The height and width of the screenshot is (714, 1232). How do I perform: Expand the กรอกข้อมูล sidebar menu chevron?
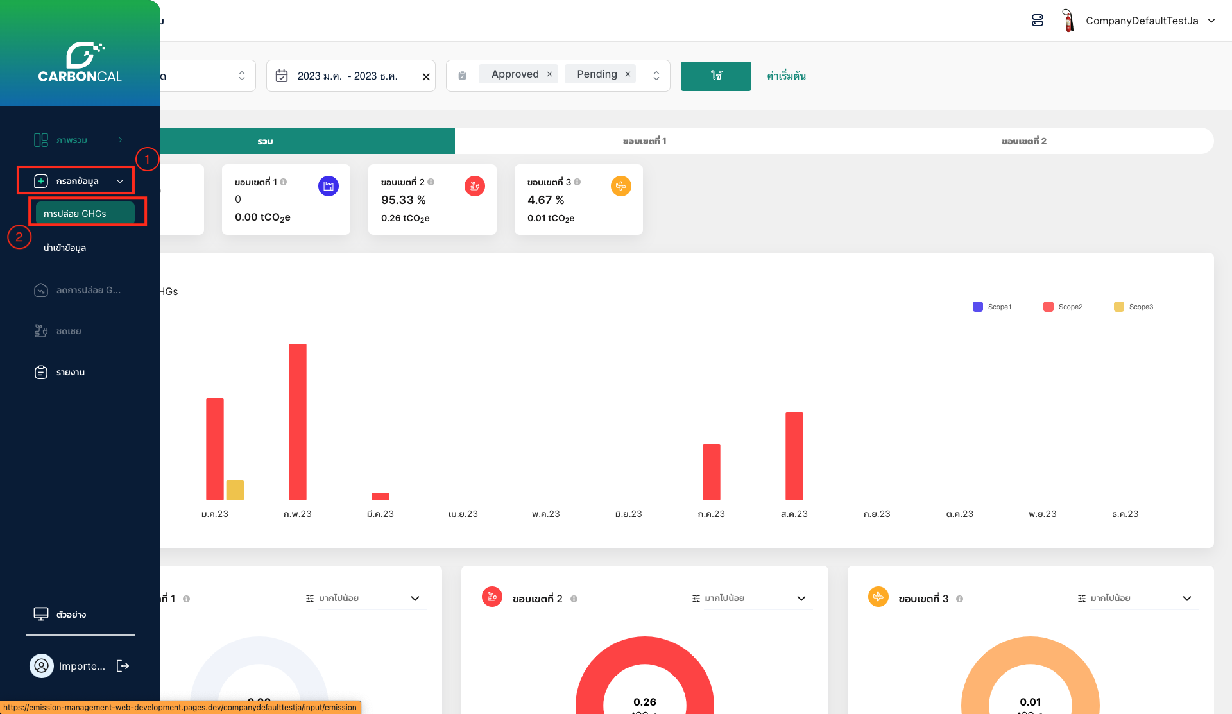(x=120, y=182)
